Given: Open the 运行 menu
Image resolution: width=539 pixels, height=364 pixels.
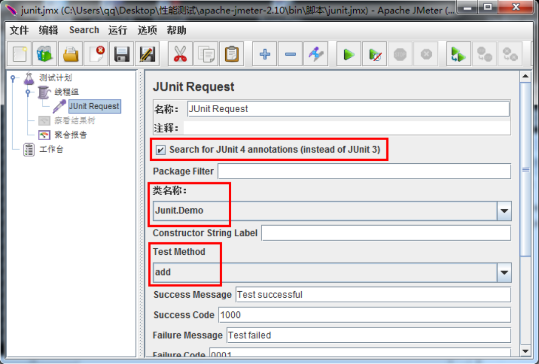Looking at the screenshot, I should coord(117,30).
